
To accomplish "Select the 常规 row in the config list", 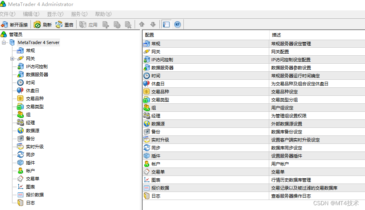I will pyautogui.click(x=254, y=44).
